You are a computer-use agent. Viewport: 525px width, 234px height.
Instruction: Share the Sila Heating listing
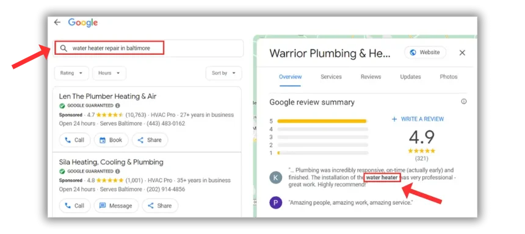(160, 205)
